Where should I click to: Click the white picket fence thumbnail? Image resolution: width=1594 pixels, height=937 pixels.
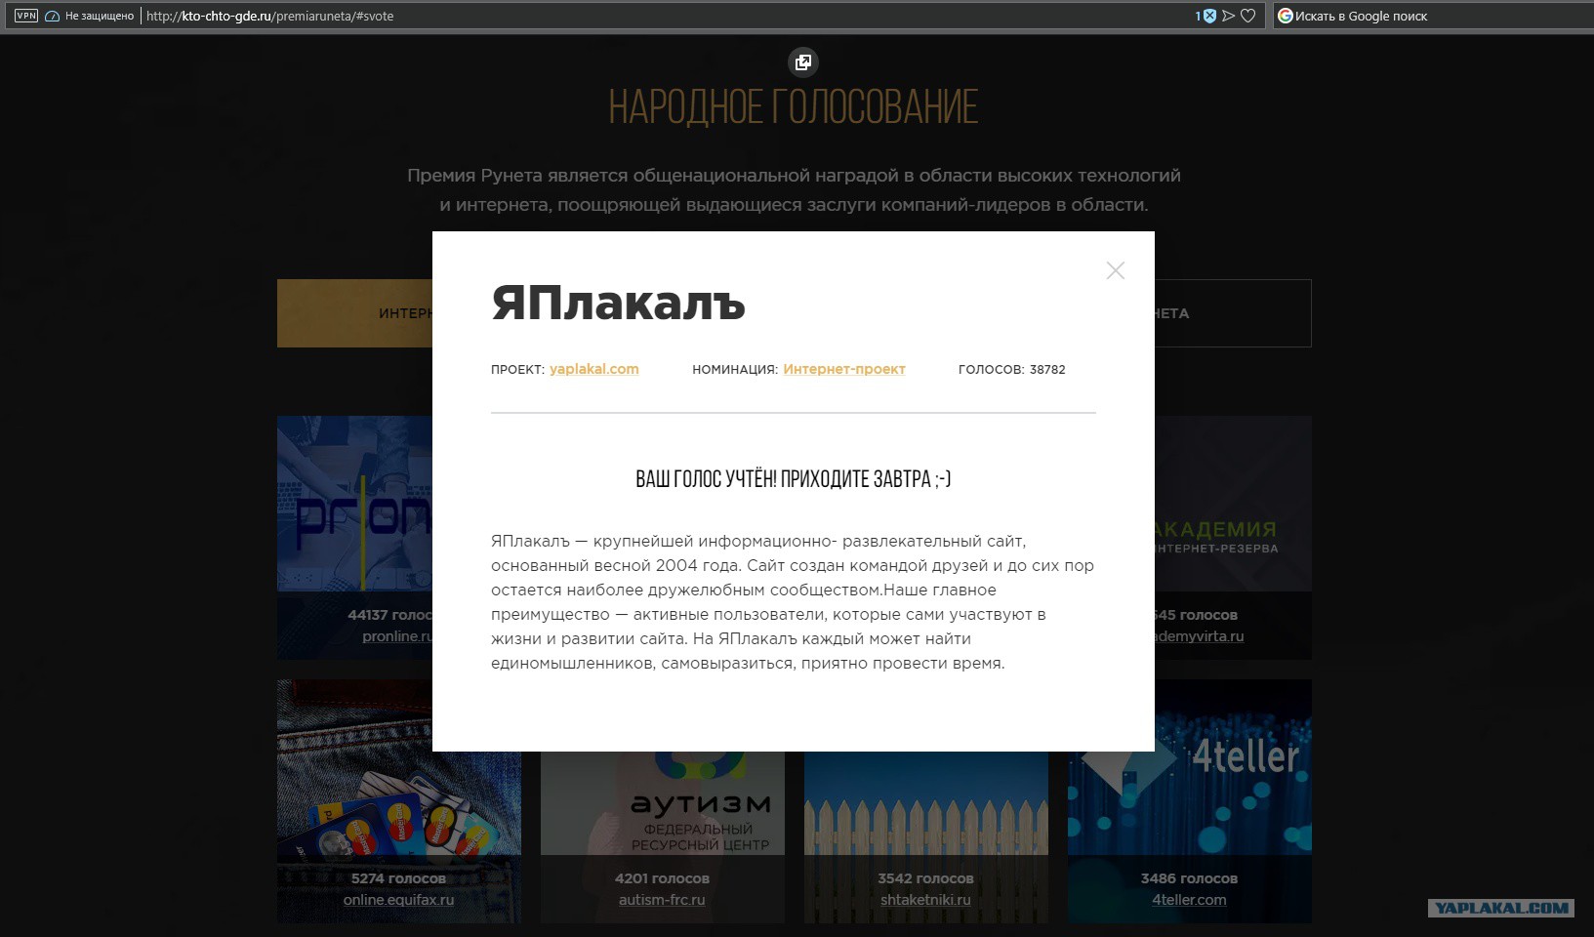925,802
